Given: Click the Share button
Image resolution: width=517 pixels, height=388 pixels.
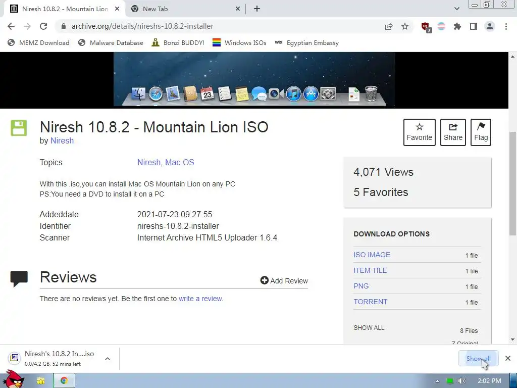Looking at the screenshot, I should tap(453, 132).
